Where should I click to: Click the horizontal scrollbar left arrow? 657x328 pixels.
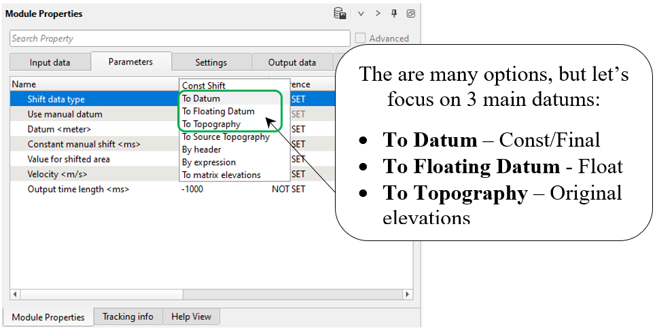tap(15, 294)
